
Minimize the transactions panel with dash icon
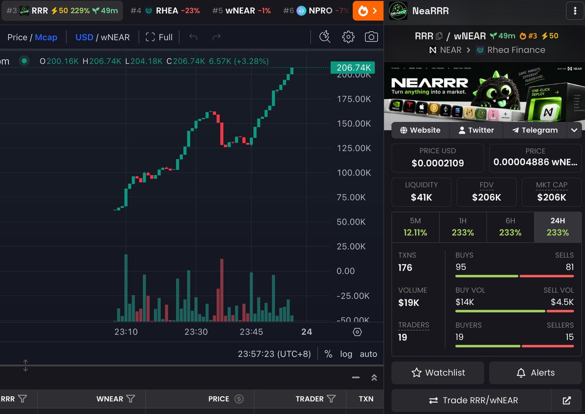(x=356, y=377)
